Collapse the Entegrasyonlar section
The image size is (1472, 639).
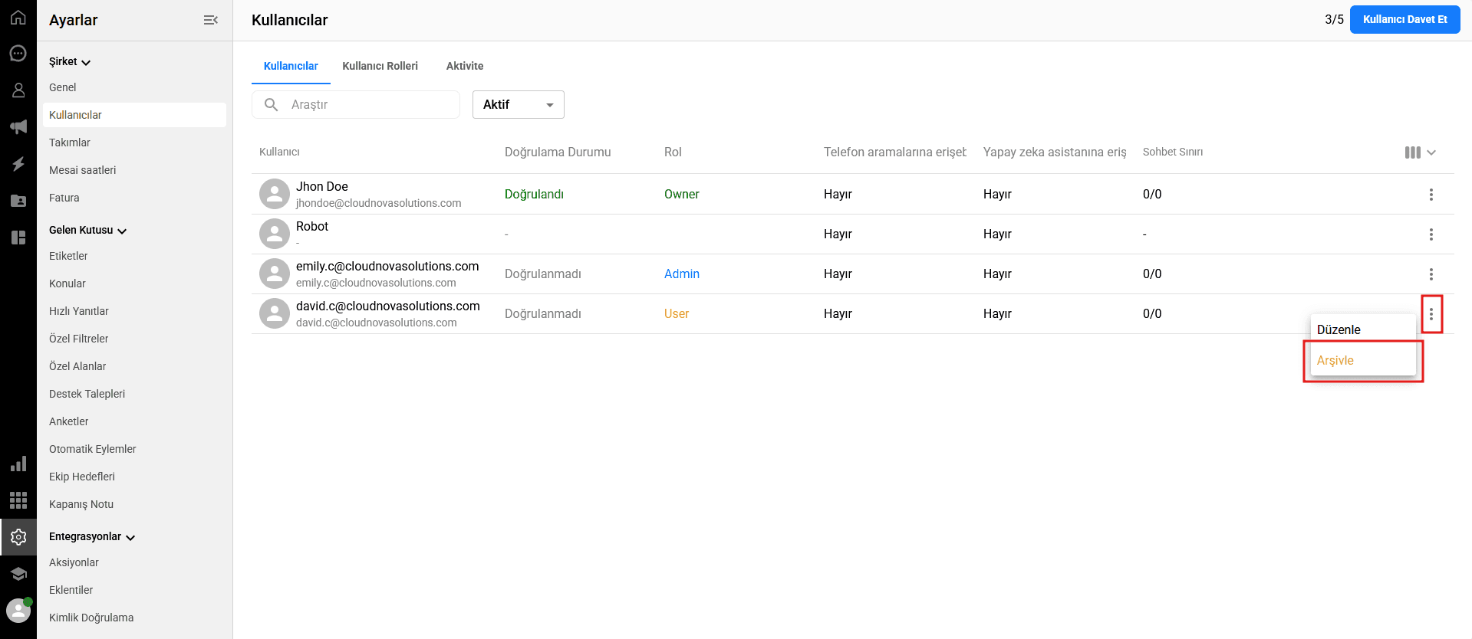coord(92,536)
